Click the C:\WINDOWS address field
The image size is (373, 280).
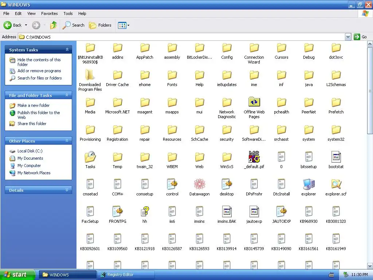pyautogui.click(x=182, y=37)
